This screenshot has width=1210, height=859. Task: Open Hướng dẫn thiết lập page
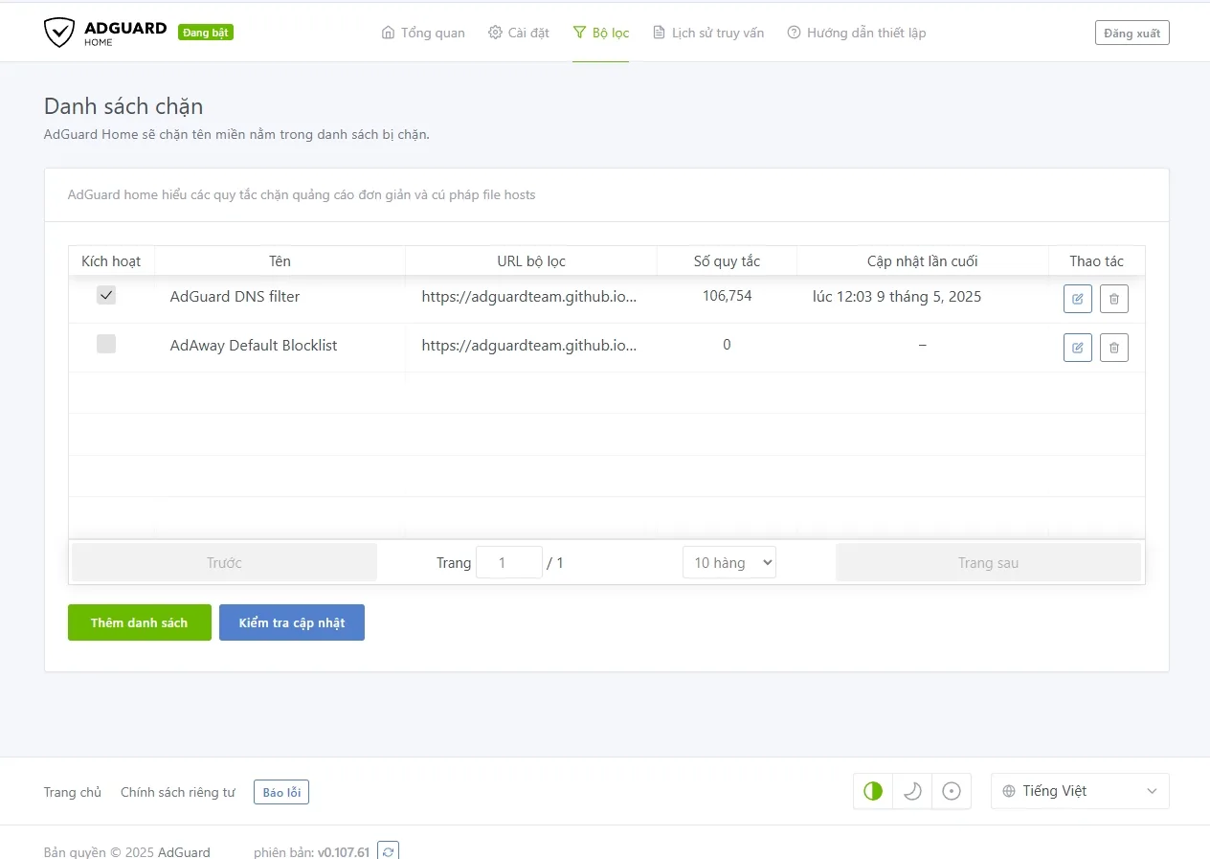[857, 33]
